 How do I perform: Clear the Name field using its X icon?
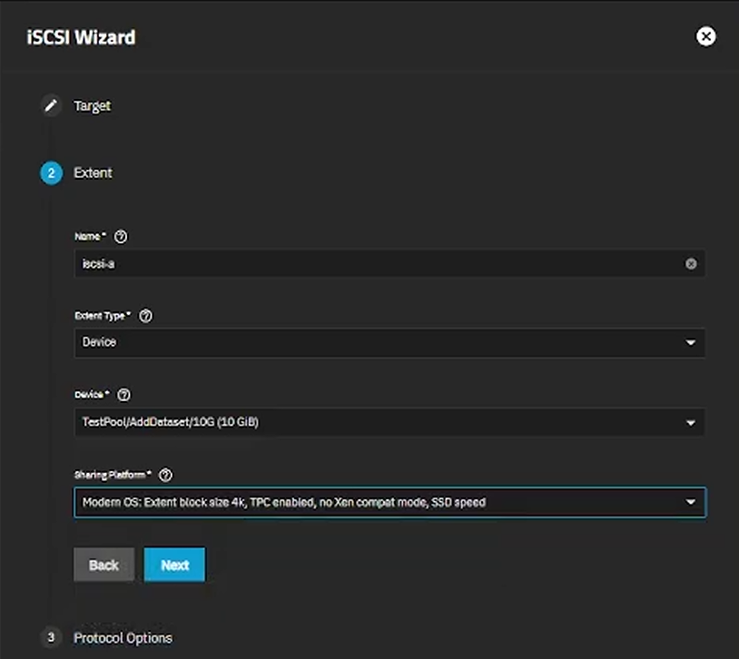click(x=691, y=264)
